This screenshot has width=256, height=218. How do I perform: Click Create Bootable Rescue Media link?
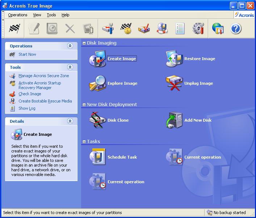coord(45,101)
